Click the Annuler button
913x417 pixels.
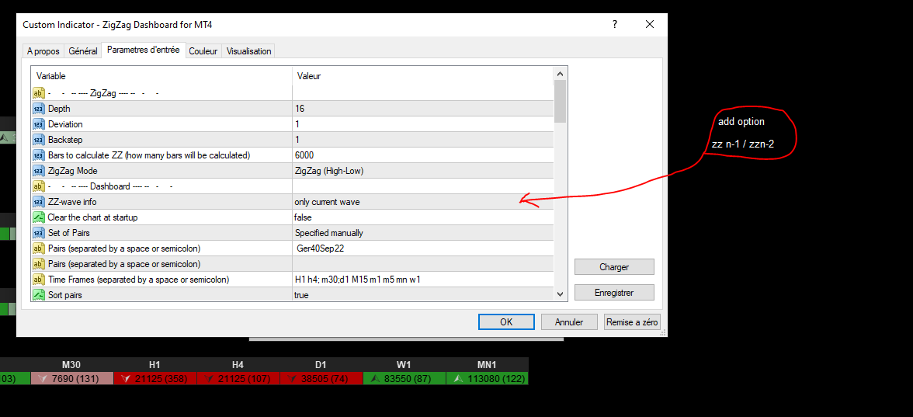coord(569,322)
